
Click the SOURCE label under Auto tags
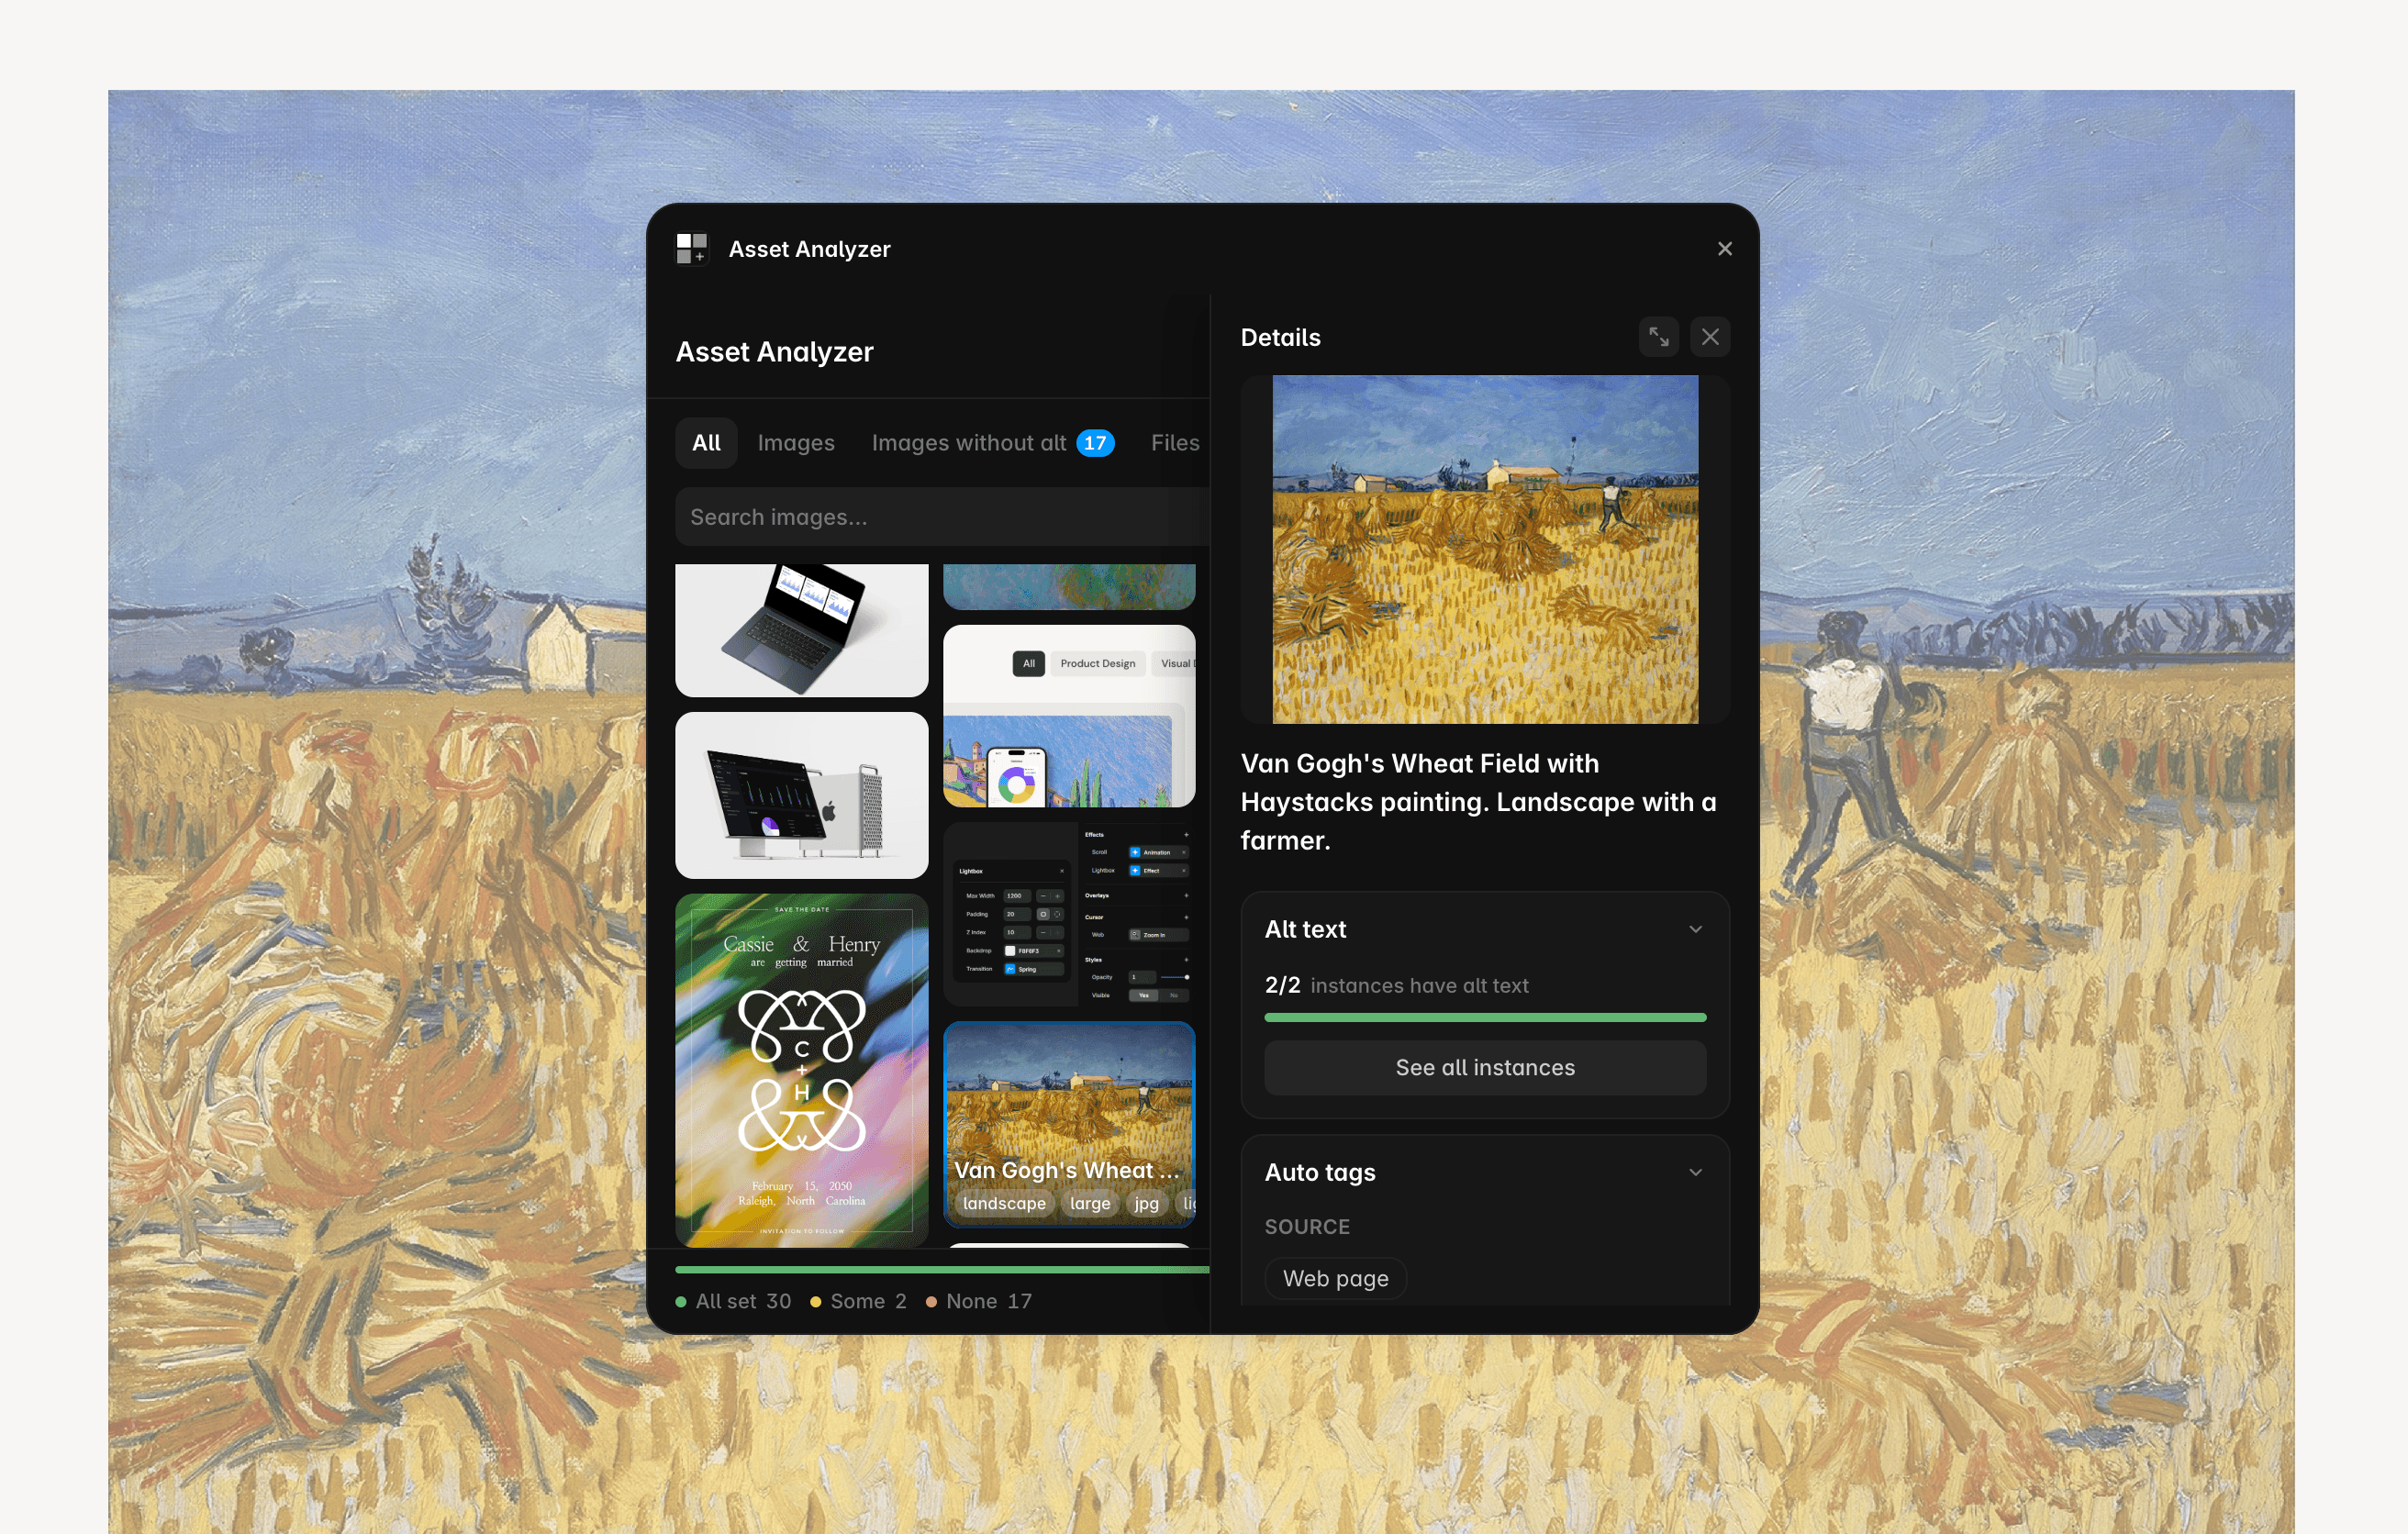tap(1307, 1227)
